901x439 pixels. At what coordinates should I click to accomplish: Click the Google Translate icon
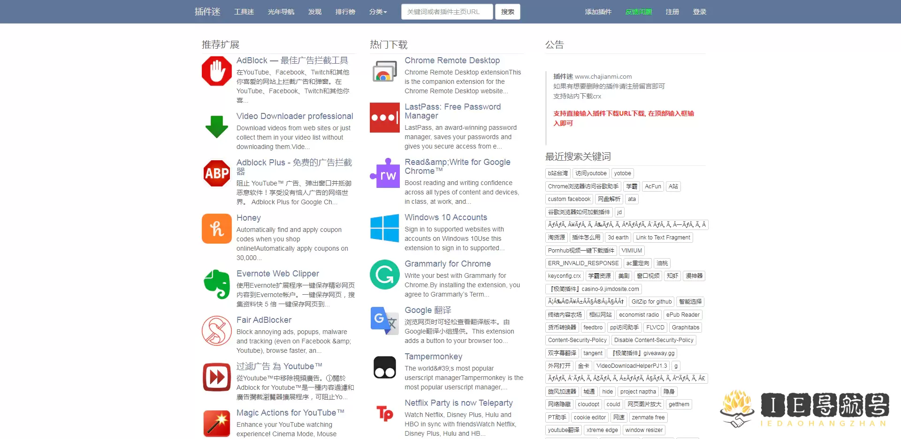(x=385, y=321)
